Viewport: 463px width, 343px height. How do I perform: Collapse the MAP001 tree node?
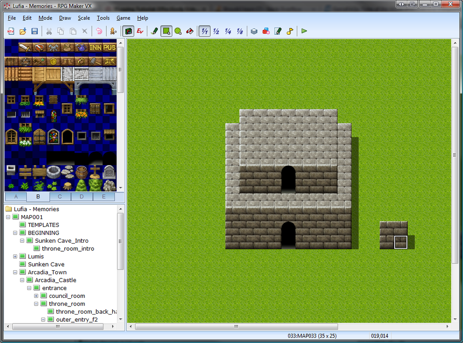(8, 217)
